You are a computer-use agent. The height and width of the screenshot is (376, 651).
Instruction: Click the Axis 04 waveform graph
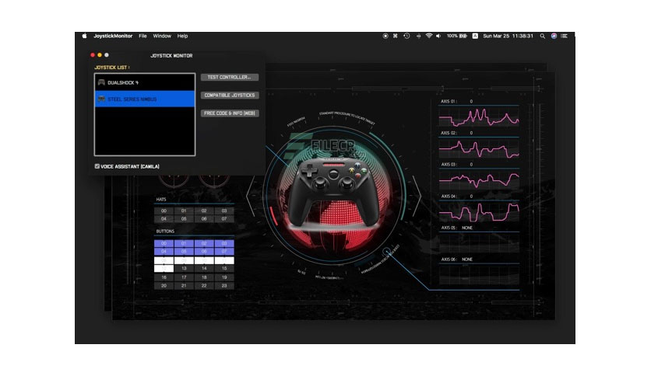tap(479, 211)
